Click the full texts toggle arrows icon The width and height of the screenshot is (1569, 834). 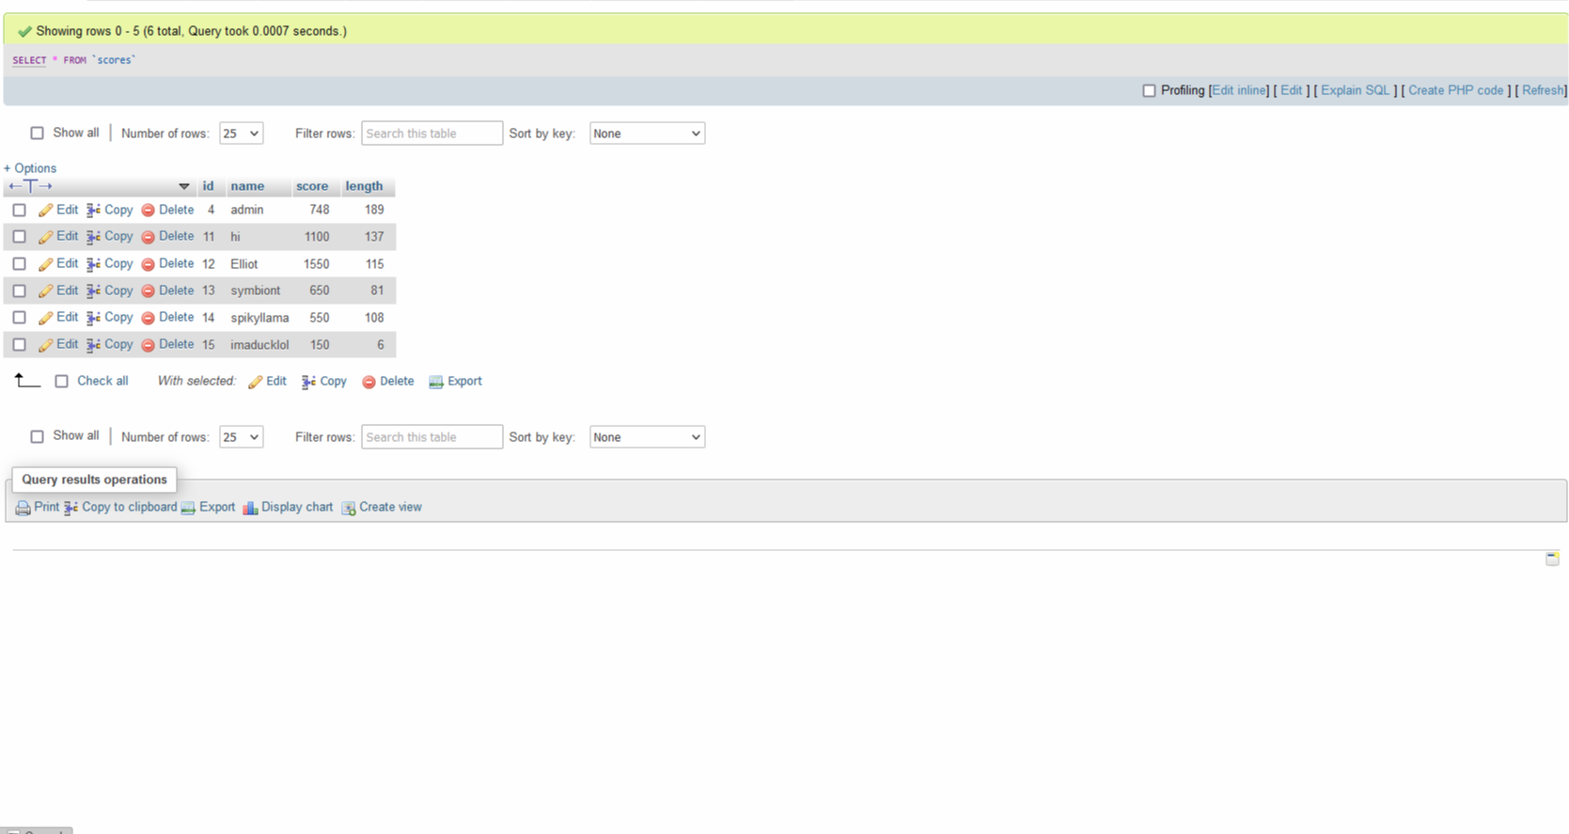30,186
